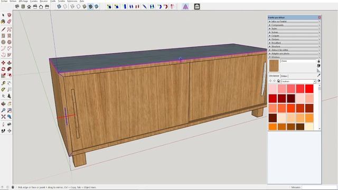This screenshot has height=190, width=338.
Task: Activate the Section Plane tool
Action: pos(10,131)
